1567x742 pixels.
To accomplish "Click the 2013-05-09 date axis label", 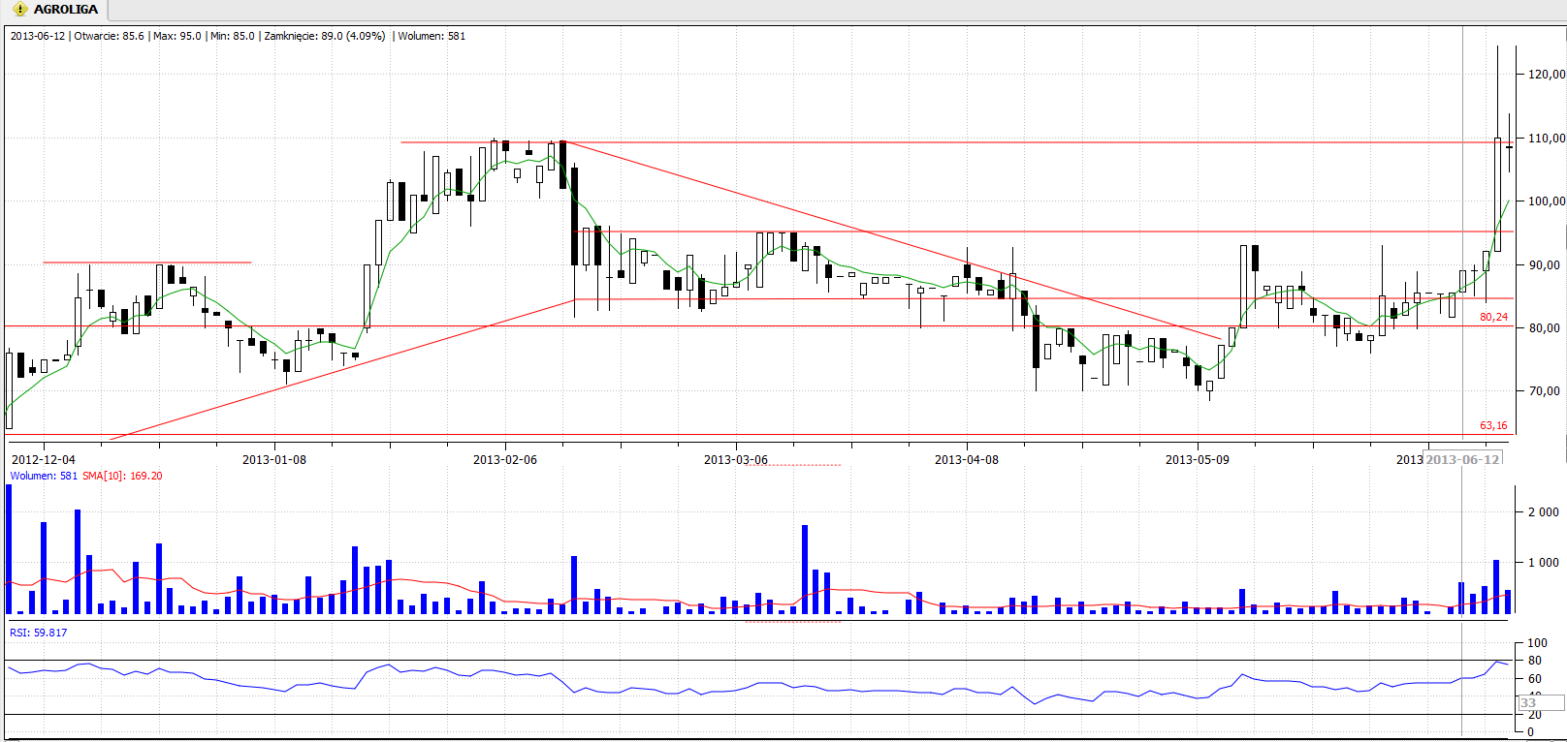I will click(1197, 460).
